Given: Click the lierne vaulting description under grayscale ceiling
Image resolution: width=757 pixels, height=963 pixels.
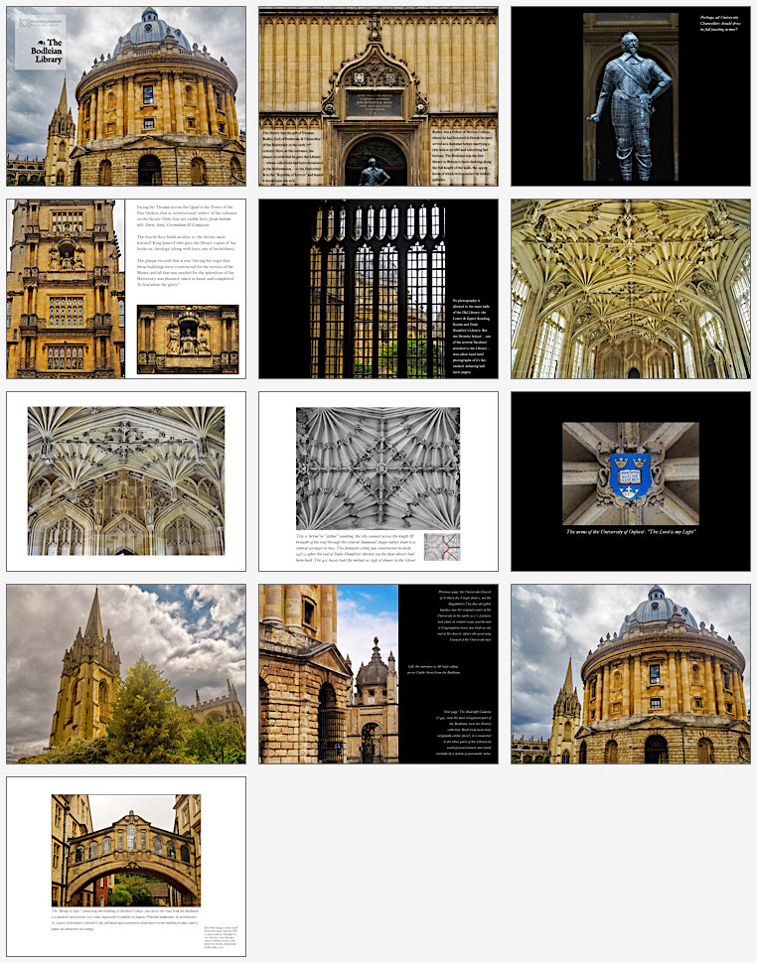Looking at the screenshot, I should 356,548.
